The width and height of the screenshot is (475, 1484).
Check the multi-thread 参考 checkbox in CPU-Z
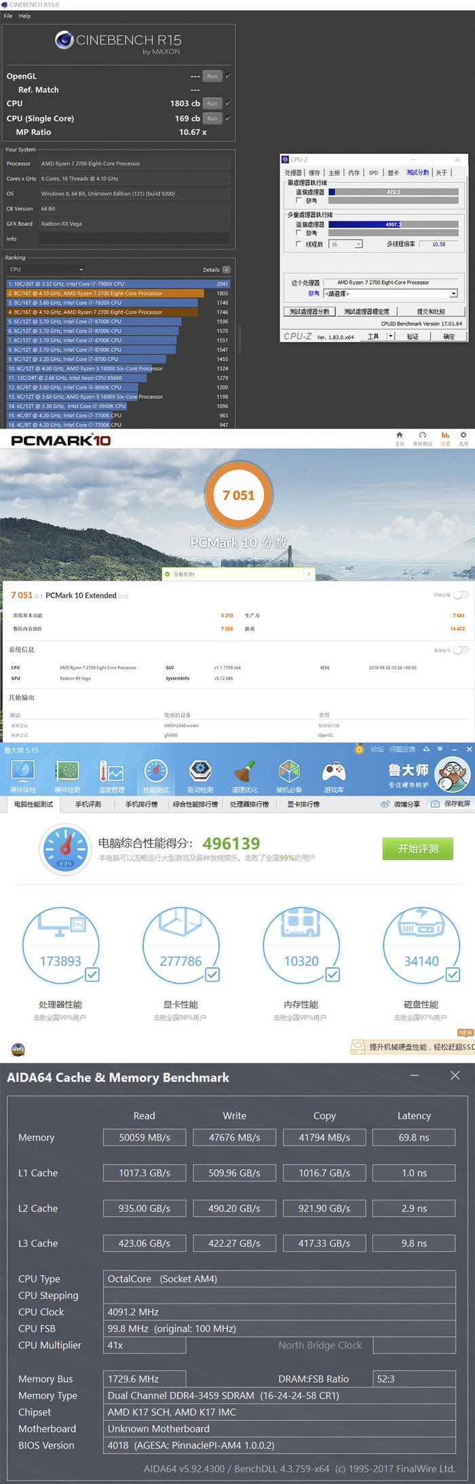(299, 233)
